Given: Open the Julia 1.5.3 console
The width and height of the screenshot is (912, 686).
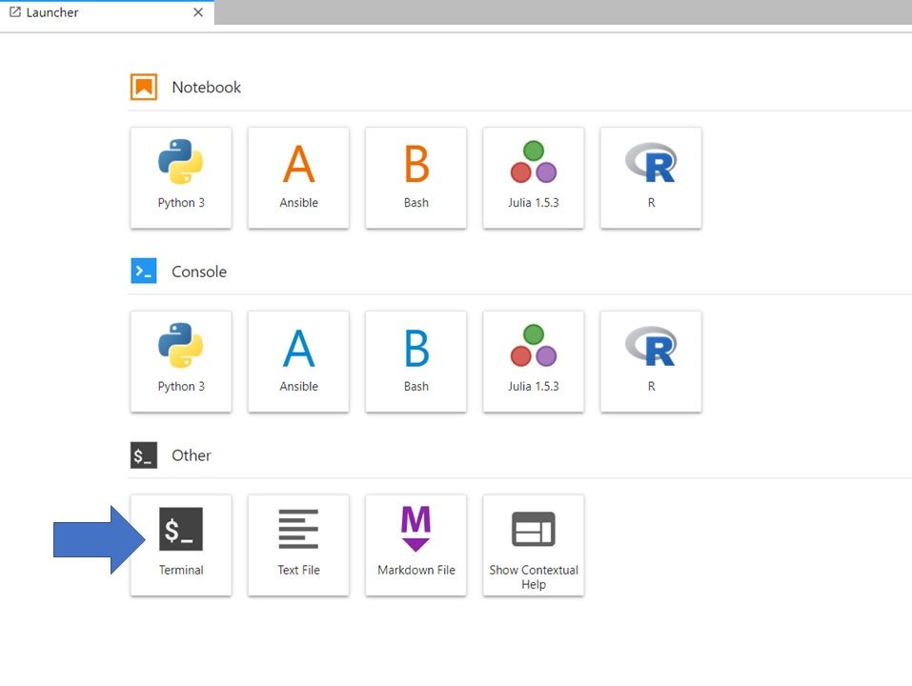Looking at the screenshot, I should pos(534,362).
